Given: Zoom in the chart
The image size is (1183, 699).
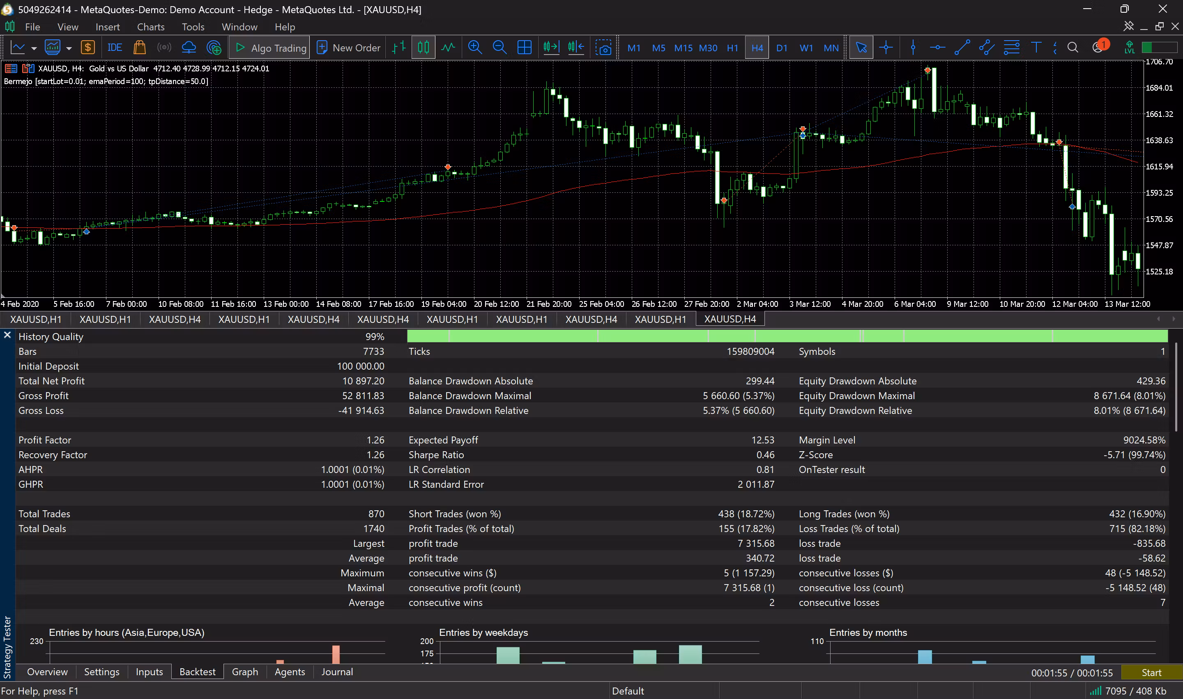Looking at the screenshot, I should tap(475, 48).
